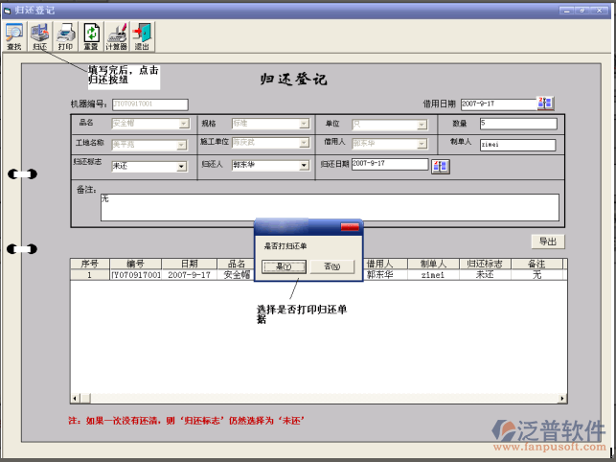Click the 退出 (Exit) toolbar icon

[x=142, y=36]
